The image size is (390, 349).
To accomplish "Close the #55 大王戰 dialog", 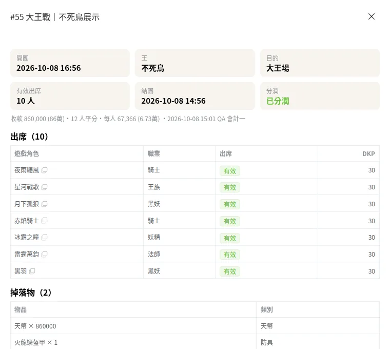I will point(372,16).
